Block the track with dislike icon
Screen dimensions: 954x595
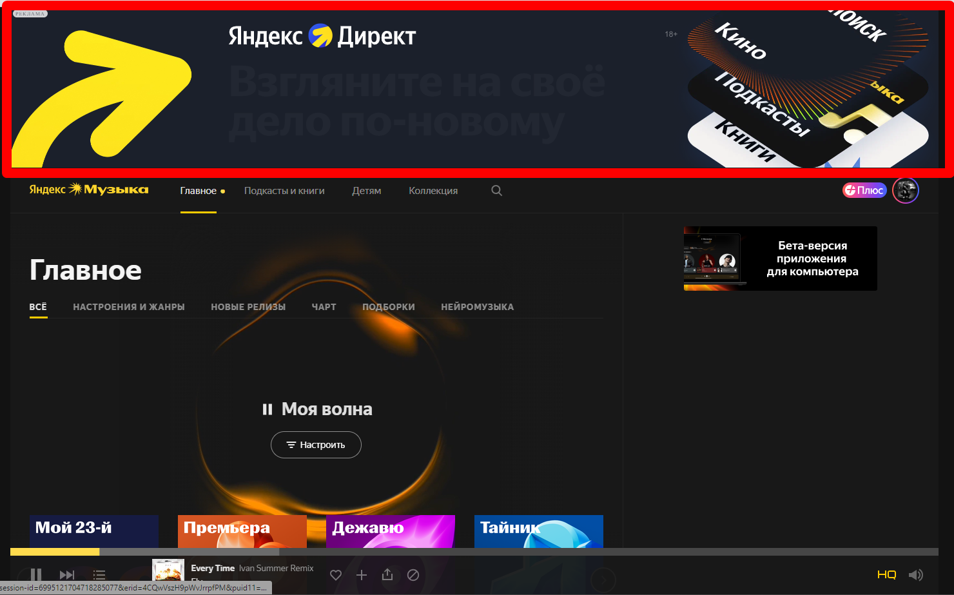pyautogui.click(x=413, y=574)
